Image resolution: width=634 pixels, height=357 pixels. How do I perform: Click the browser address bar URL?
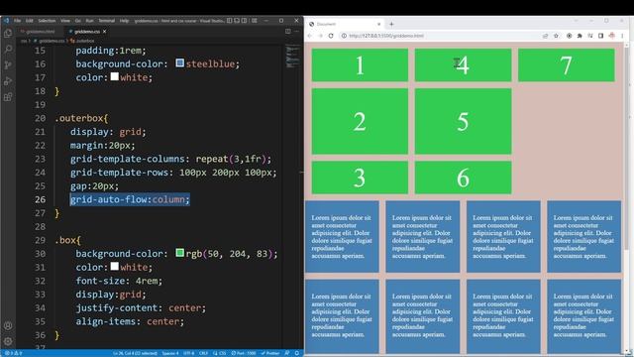point(386,36)
